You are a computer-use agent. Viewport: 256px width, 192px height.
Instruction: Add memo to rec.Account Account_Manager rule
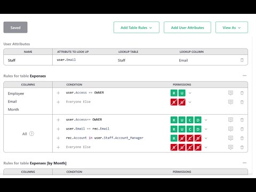(230, 138)
